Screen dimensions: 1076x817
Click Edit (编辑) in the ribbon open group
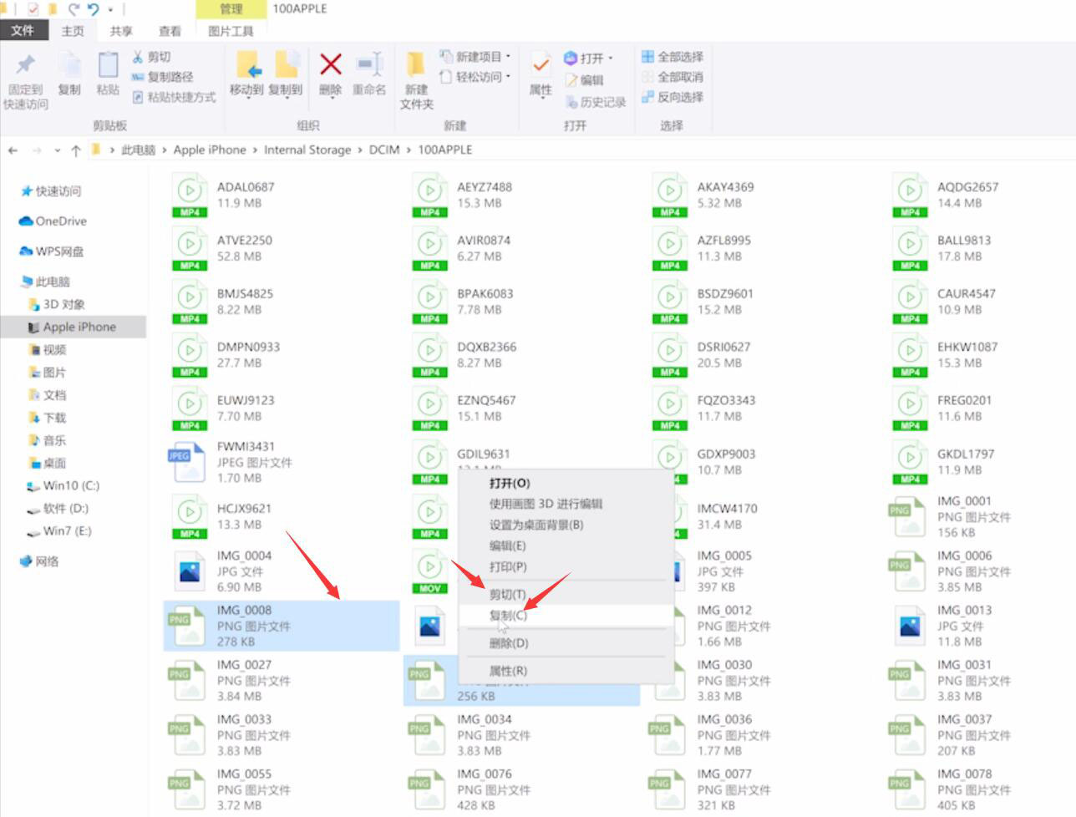[x=585, y=80]
